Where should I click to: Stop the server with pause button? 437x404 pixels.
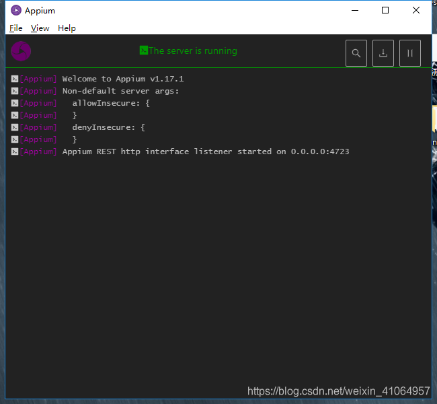tap(409, 53)
